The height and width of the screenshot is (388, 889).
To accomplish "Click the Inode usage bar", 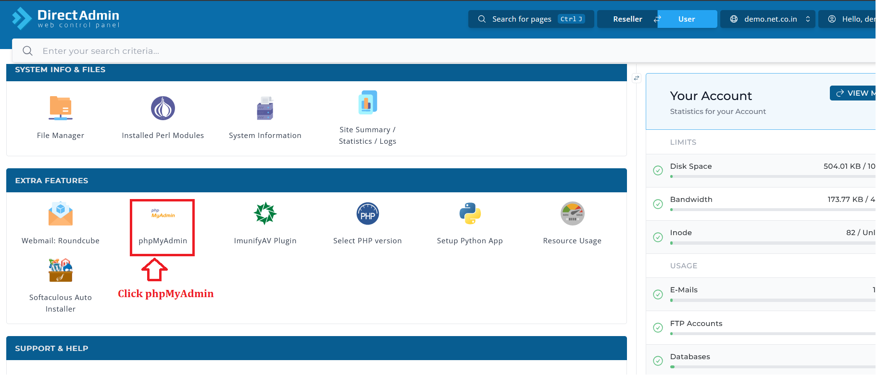I will pos(773,243).
